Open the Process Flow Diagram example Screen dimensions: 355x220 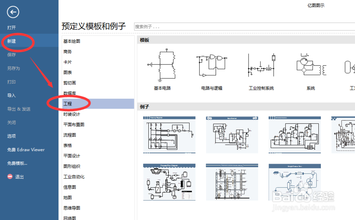coord(169,182)
